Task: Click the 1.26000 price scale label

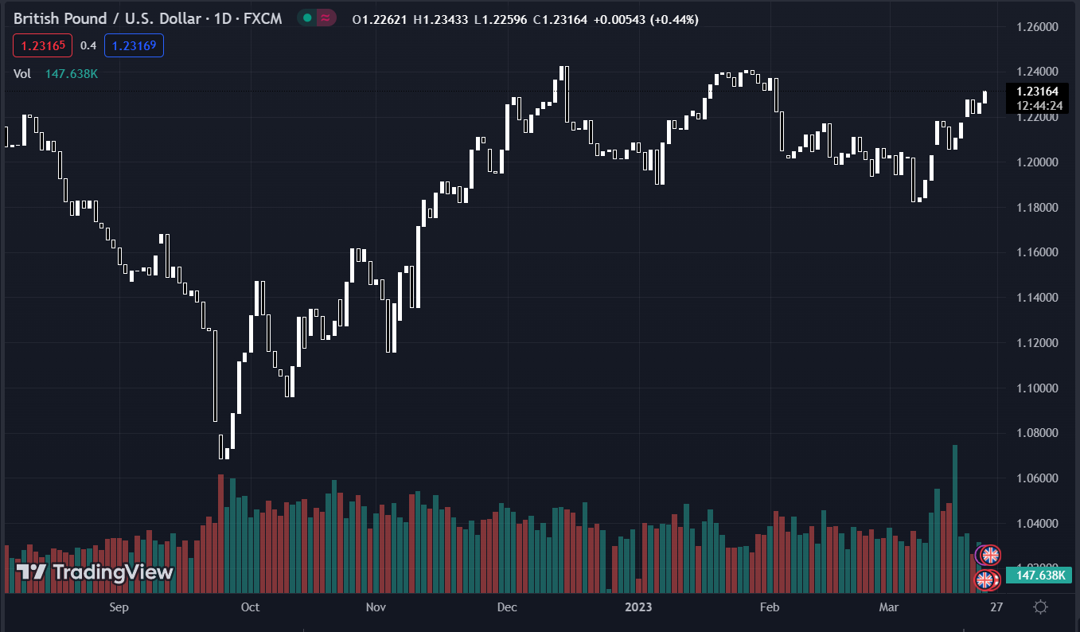Action: pos(1037,27)
